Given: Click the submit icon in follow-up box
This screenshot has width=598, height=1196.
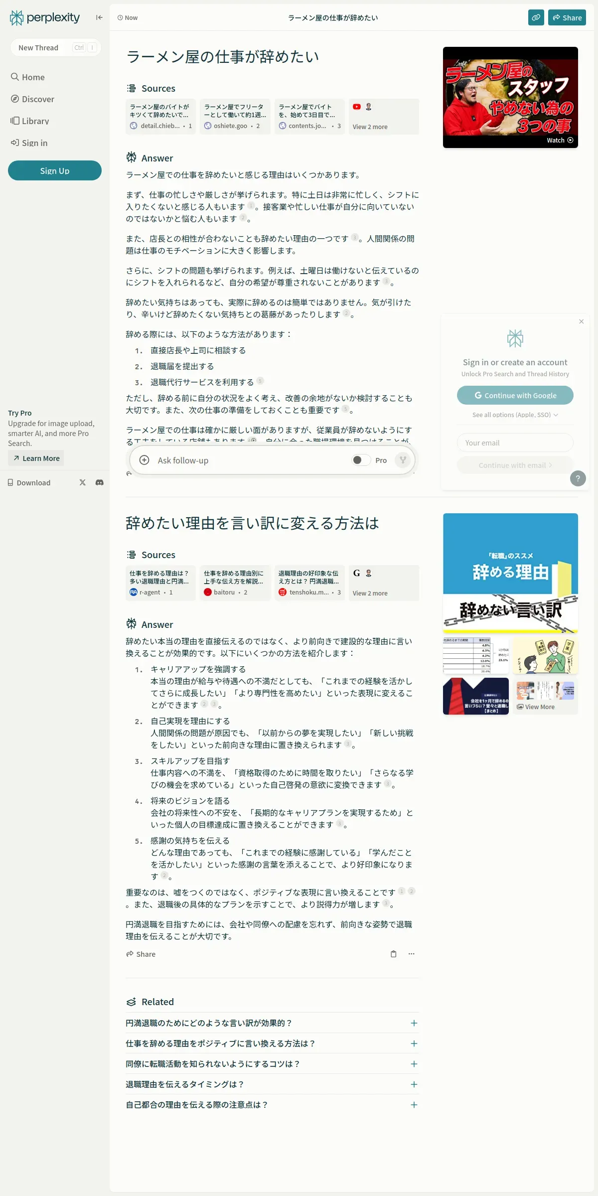Looking at the screenshot, I should (403, 460).
